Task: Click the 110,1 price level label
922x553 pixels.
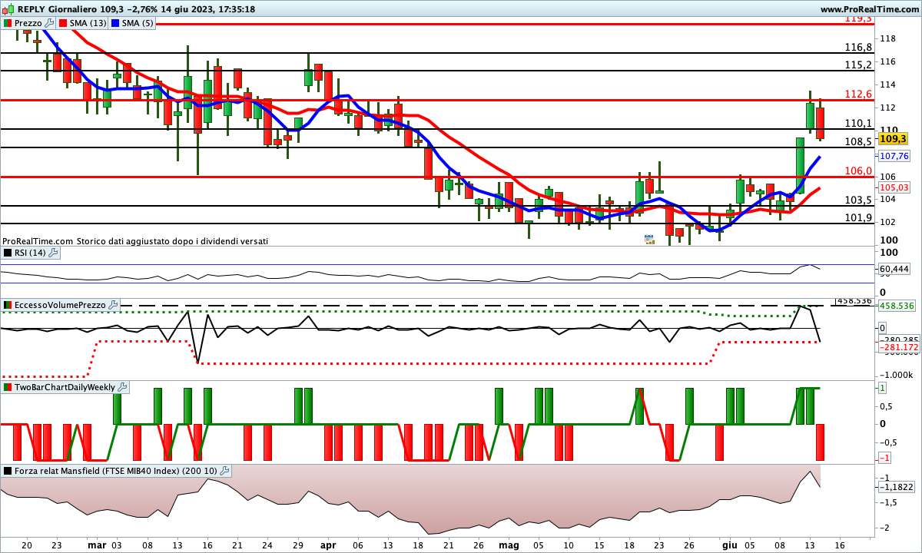Action: 857,123
